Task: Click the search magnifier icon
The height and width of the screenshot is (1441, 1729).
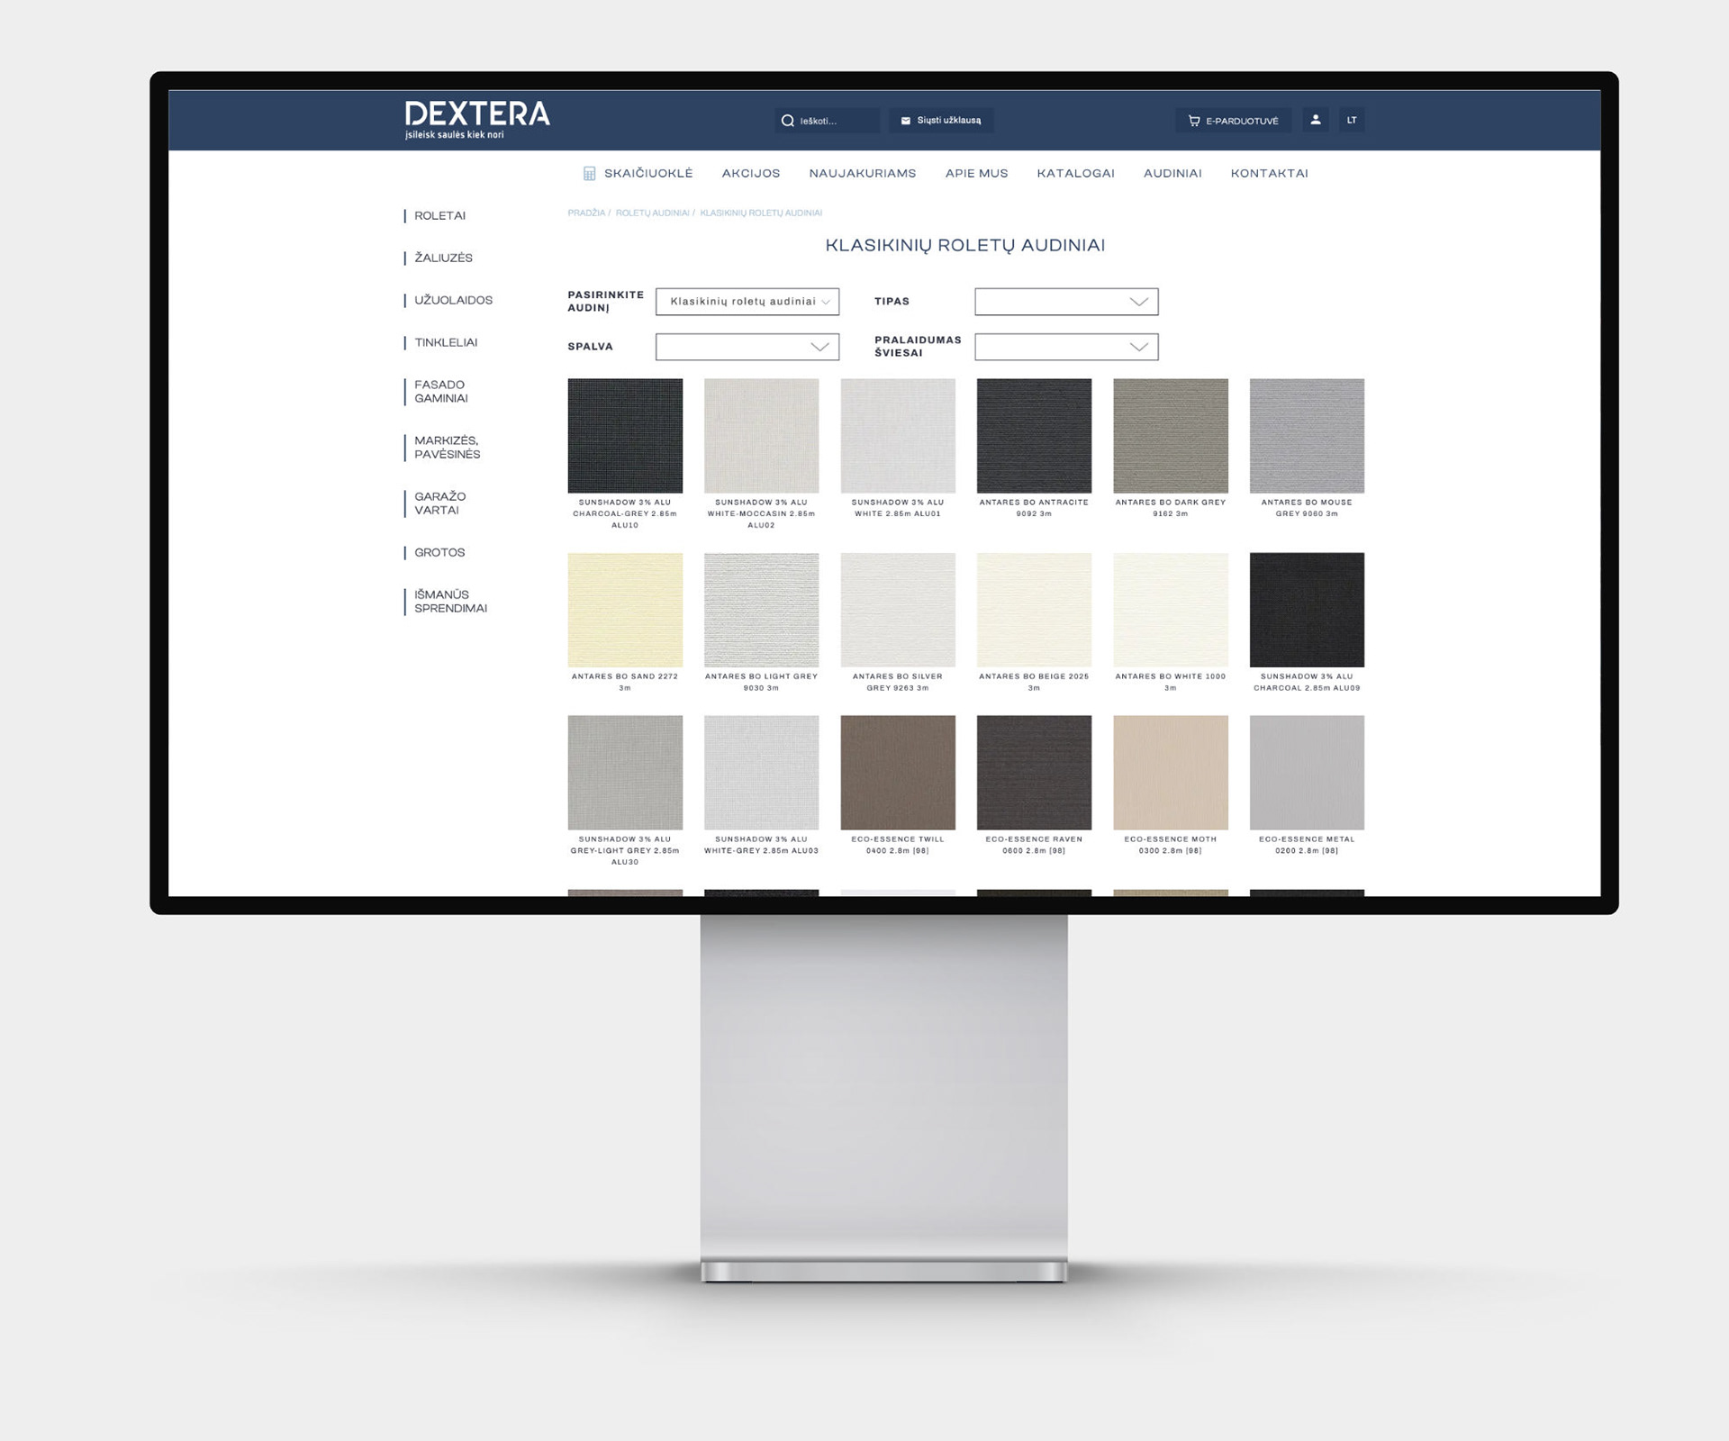Action: click(788, 121)
